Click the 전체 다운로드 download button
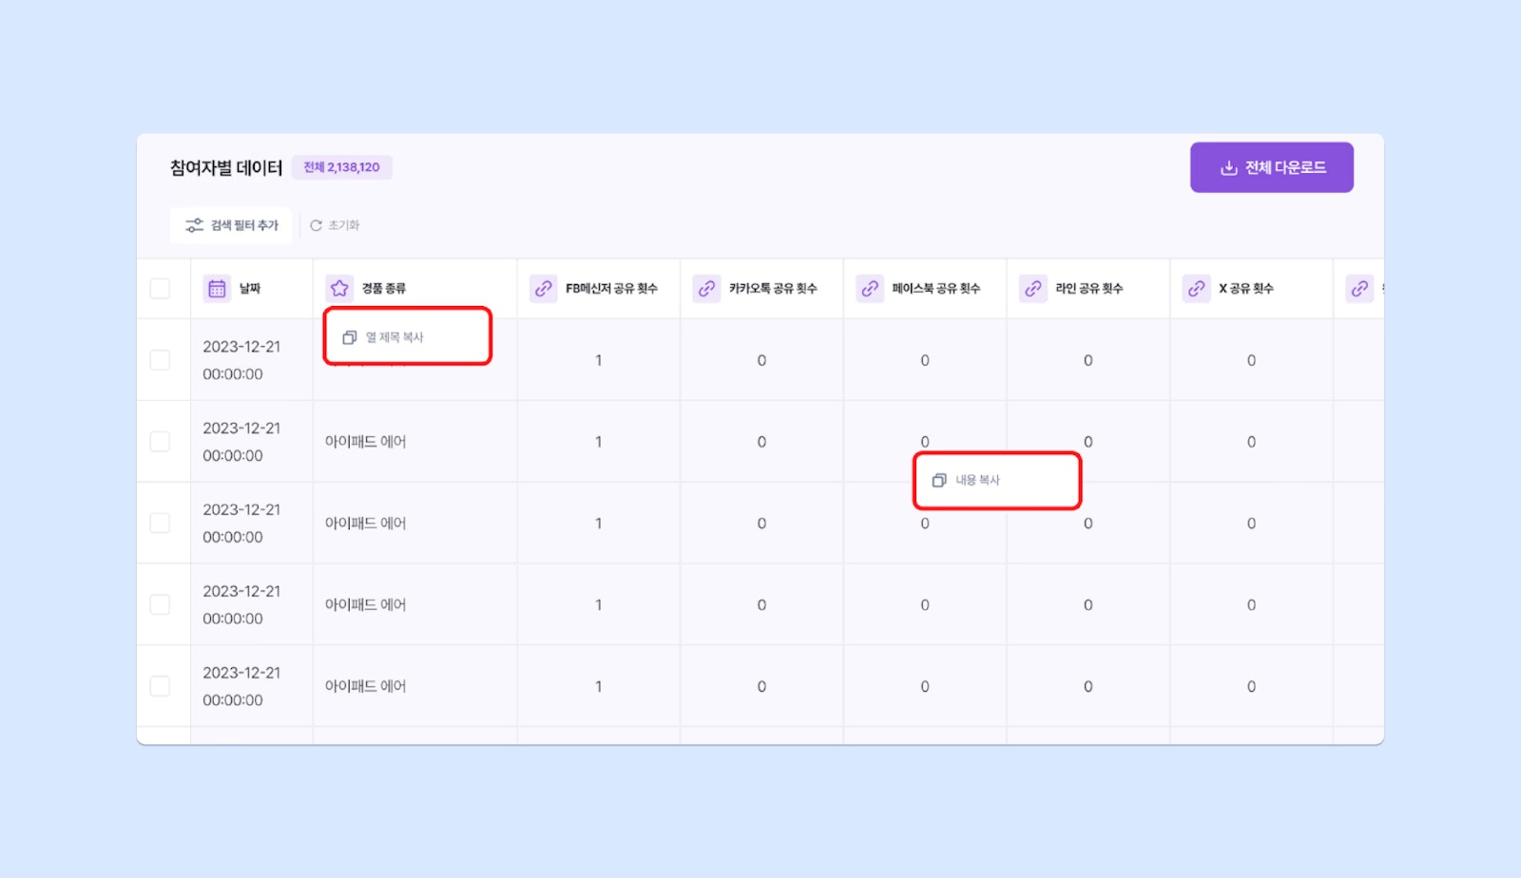 tap(1272, 167)
